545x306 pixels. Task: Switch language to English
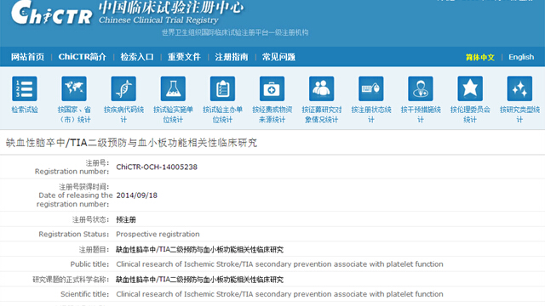click(521, 57)
